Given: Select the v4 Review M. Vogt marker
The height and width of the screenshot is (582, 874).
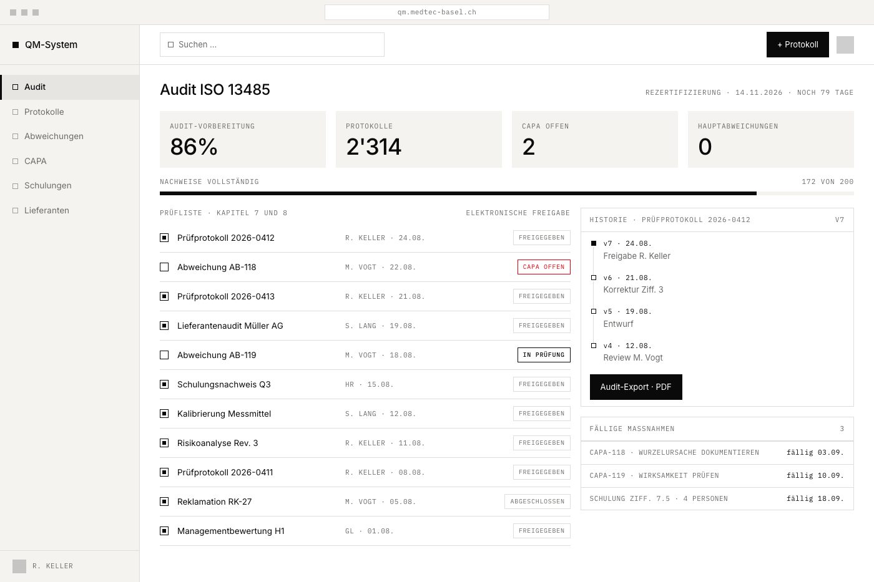Looking at the screenshot, I should [x=594, y=346].
